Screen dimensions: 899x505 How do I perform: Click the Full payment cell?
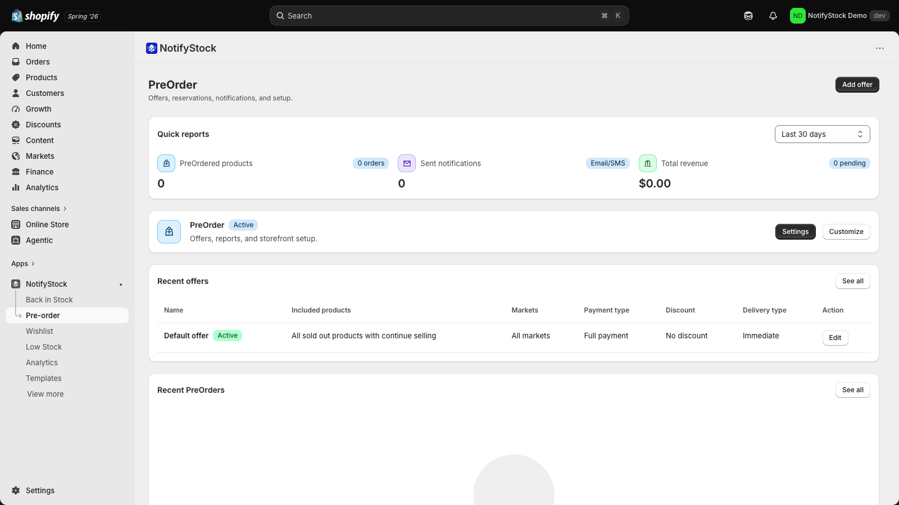(606, 336)
